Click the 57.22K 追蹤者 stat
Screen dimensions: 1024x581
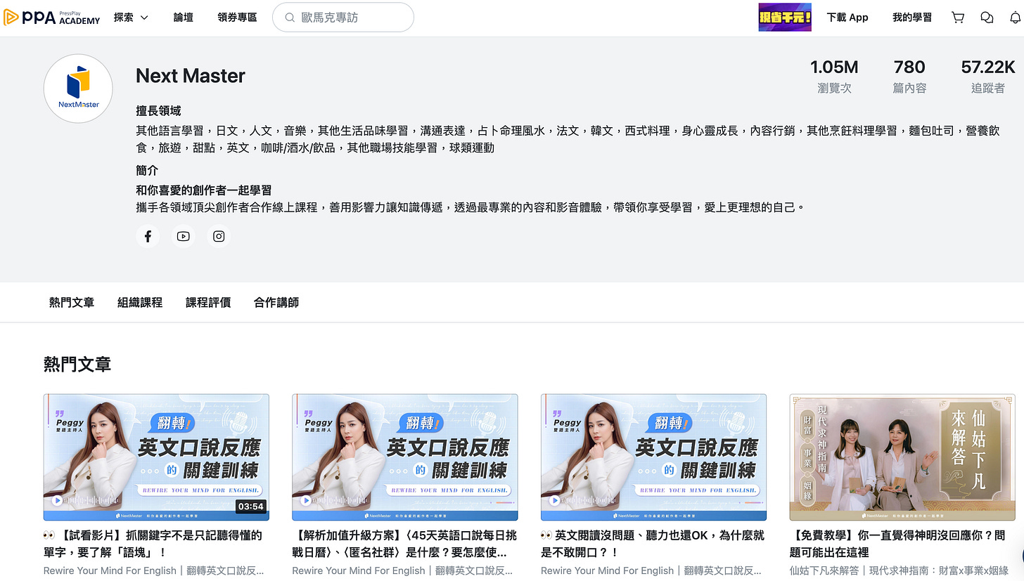pyautogui.click(x=988, y=77)
